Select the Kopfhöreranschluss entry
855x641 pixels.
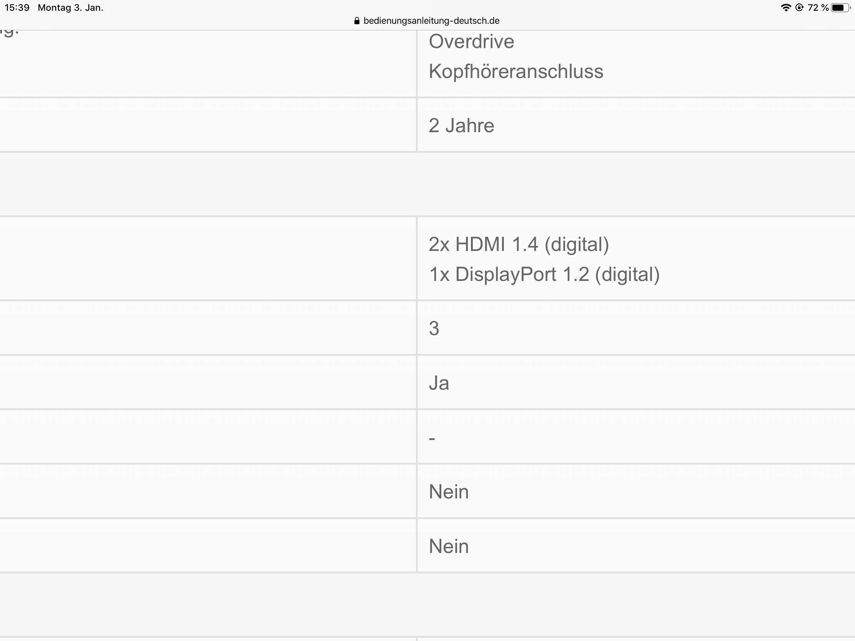(x=516, y=71)
